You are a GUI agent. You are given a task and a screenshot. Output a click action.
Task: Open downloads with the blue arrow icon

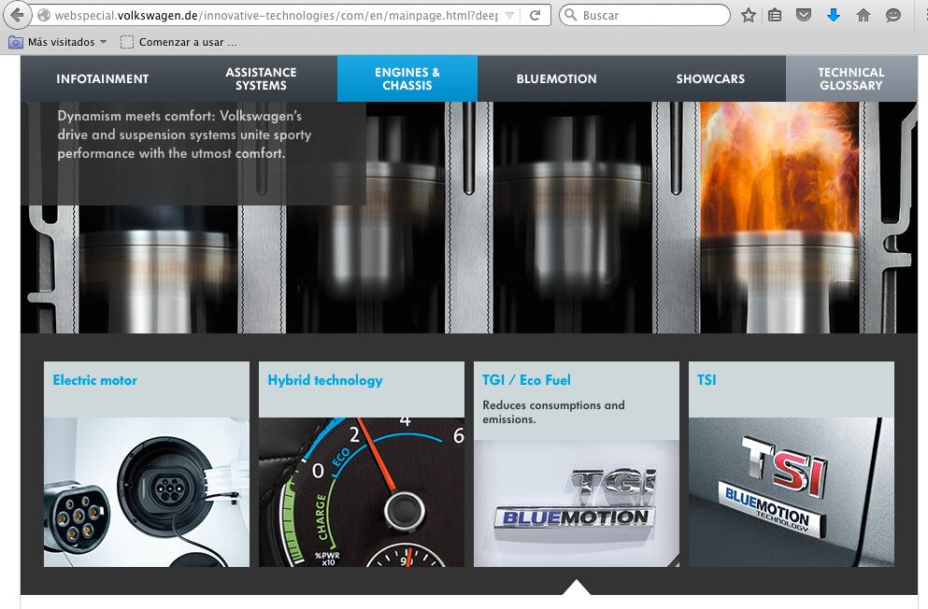pos(834,15)
